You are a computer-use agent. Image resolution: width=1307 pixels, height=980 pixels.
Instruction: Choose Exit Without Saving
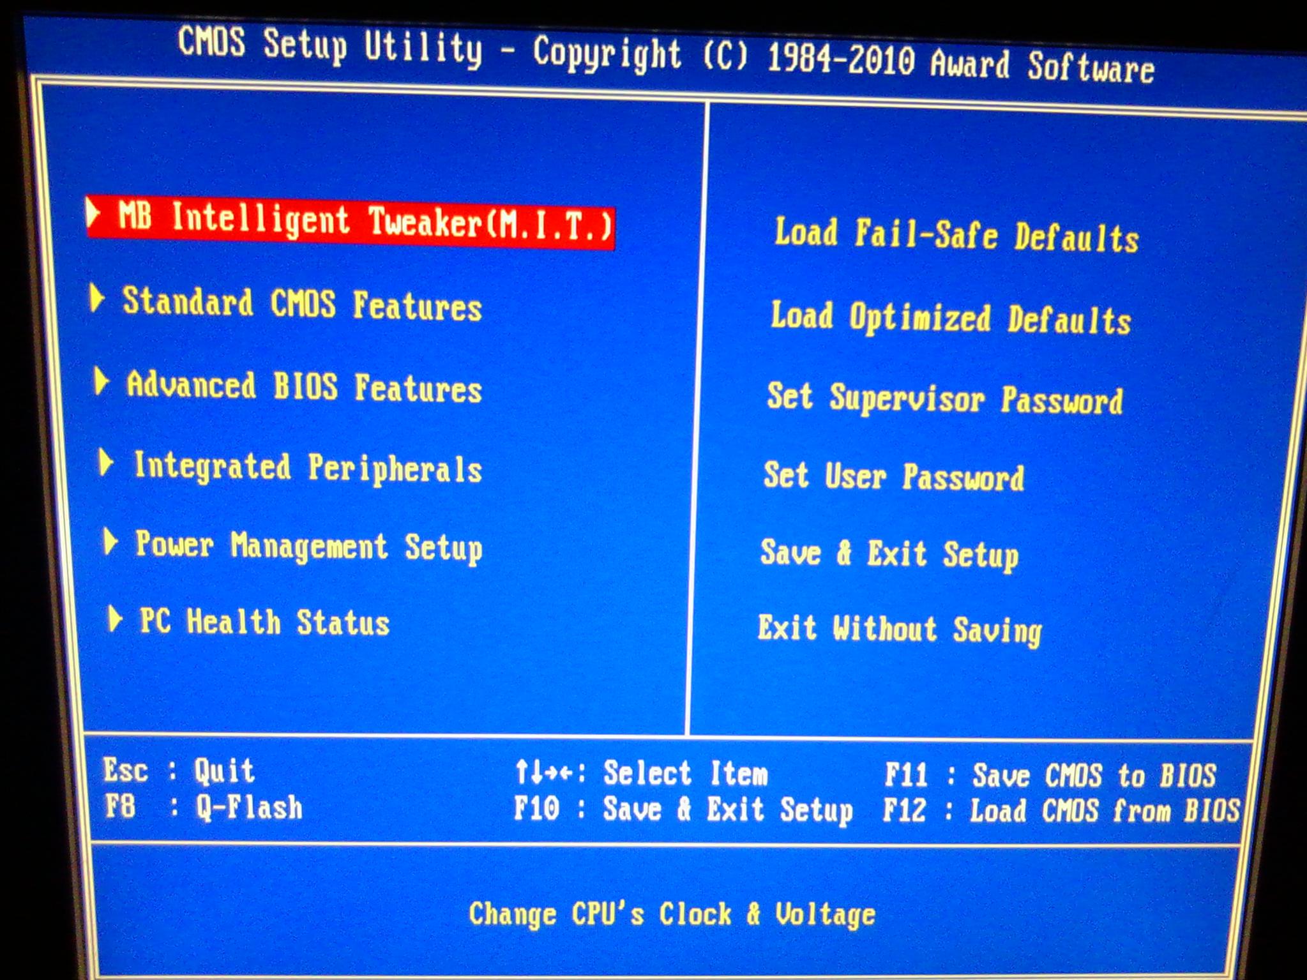pyautogui.click(x=899, y=629)
